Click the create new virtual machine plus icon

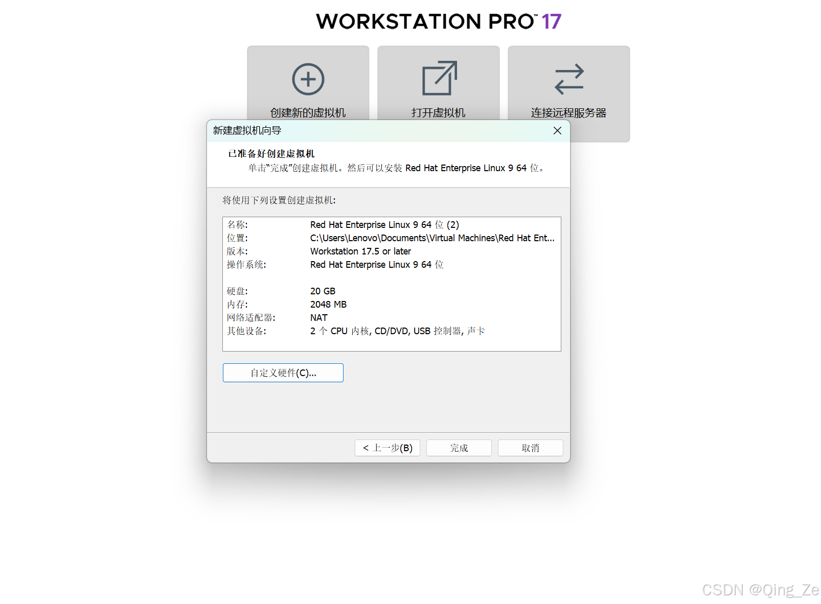308,79
